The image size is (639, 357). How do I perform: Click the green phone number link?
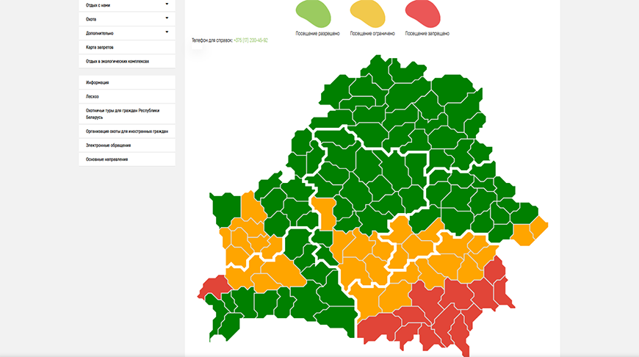(x=250, y=40)
